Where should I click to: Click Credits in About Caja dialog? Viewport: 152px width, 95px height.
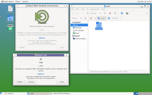[20, 82]
